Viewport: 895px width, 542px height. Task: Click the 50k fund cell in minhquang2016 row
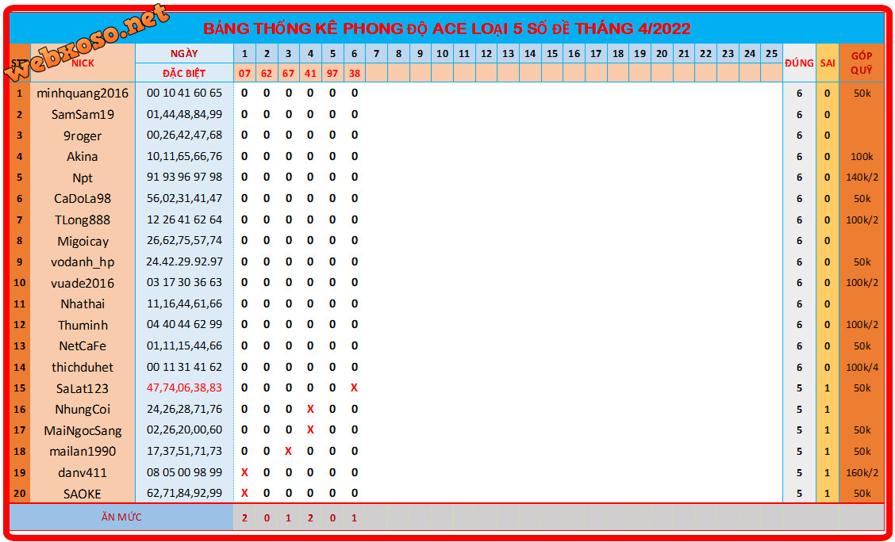tap(862, 93)
